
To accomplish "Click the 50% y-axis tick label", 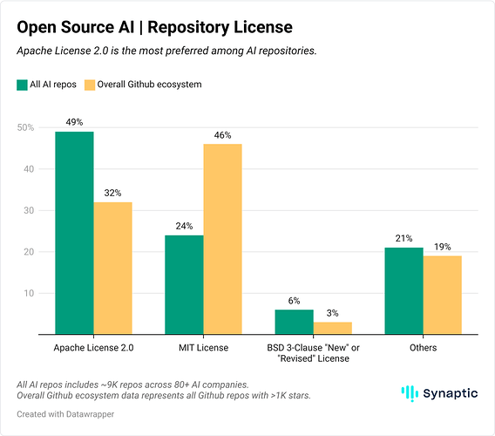I will pos(25,127).
